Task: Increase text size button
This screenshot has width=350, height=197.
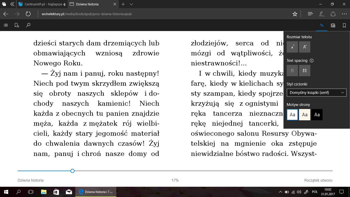Action: tap(305, 47)
